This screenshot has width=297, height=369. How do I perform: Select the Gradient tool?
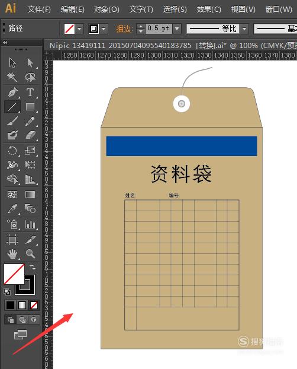[30, 195]
